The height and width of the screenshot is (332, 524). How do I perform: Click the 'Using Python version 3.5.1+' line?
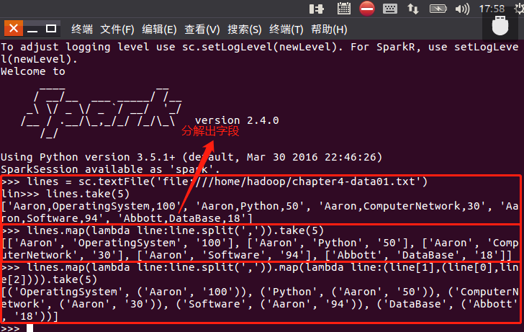[191, 157]
